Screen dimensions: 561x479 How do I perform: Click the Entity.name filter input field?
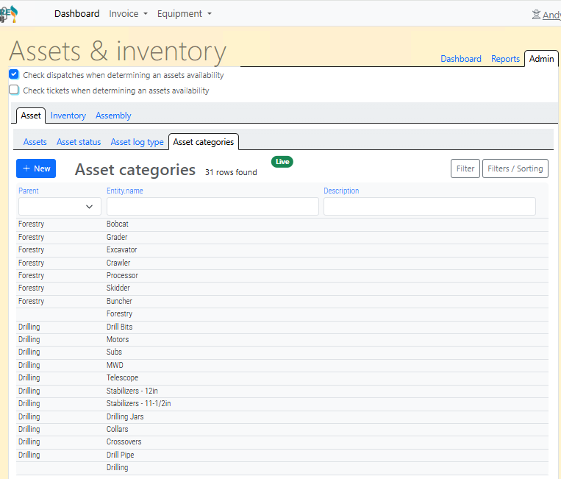click(x=212, y=207)
